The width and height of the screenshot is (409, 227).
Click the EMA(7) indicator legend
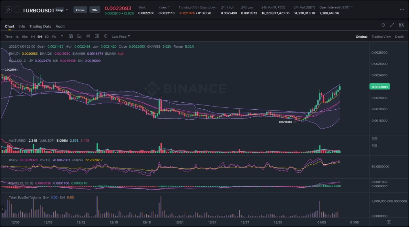[x=14, y=53]
